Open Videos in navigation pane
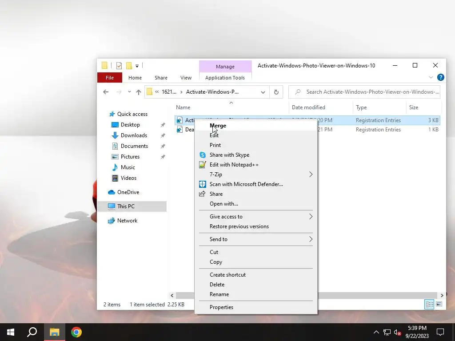The image size is (455, 341). [128, 178]
